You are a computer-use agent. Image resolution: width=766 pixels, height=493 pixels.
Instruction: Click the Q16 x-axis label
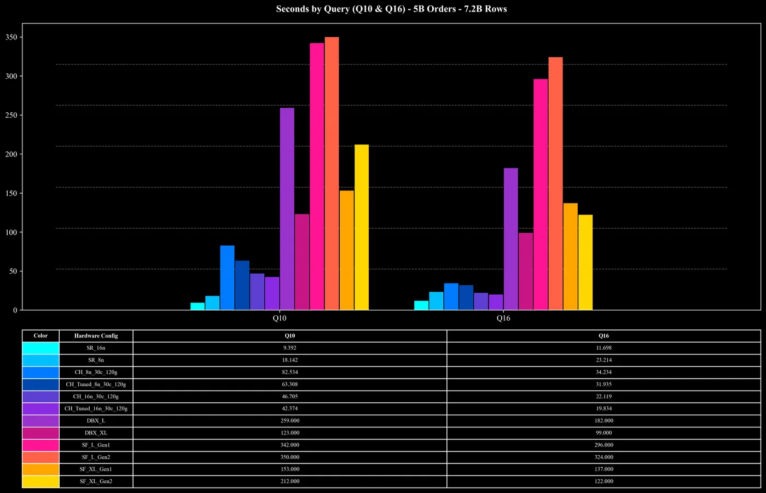pos(503,318)
